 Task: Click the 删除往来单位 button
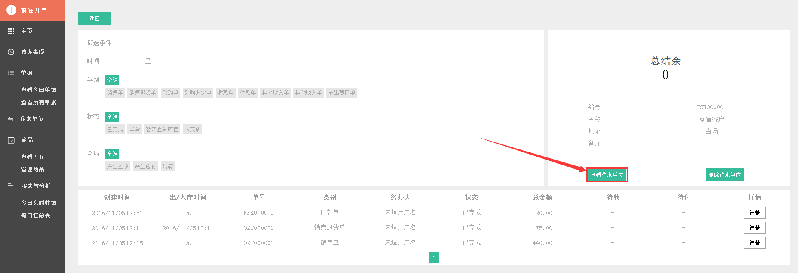(724, 175)
